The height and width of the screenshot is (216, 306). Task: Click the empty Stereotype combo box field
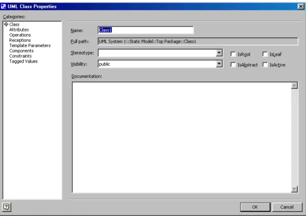[x=157, y=53]
